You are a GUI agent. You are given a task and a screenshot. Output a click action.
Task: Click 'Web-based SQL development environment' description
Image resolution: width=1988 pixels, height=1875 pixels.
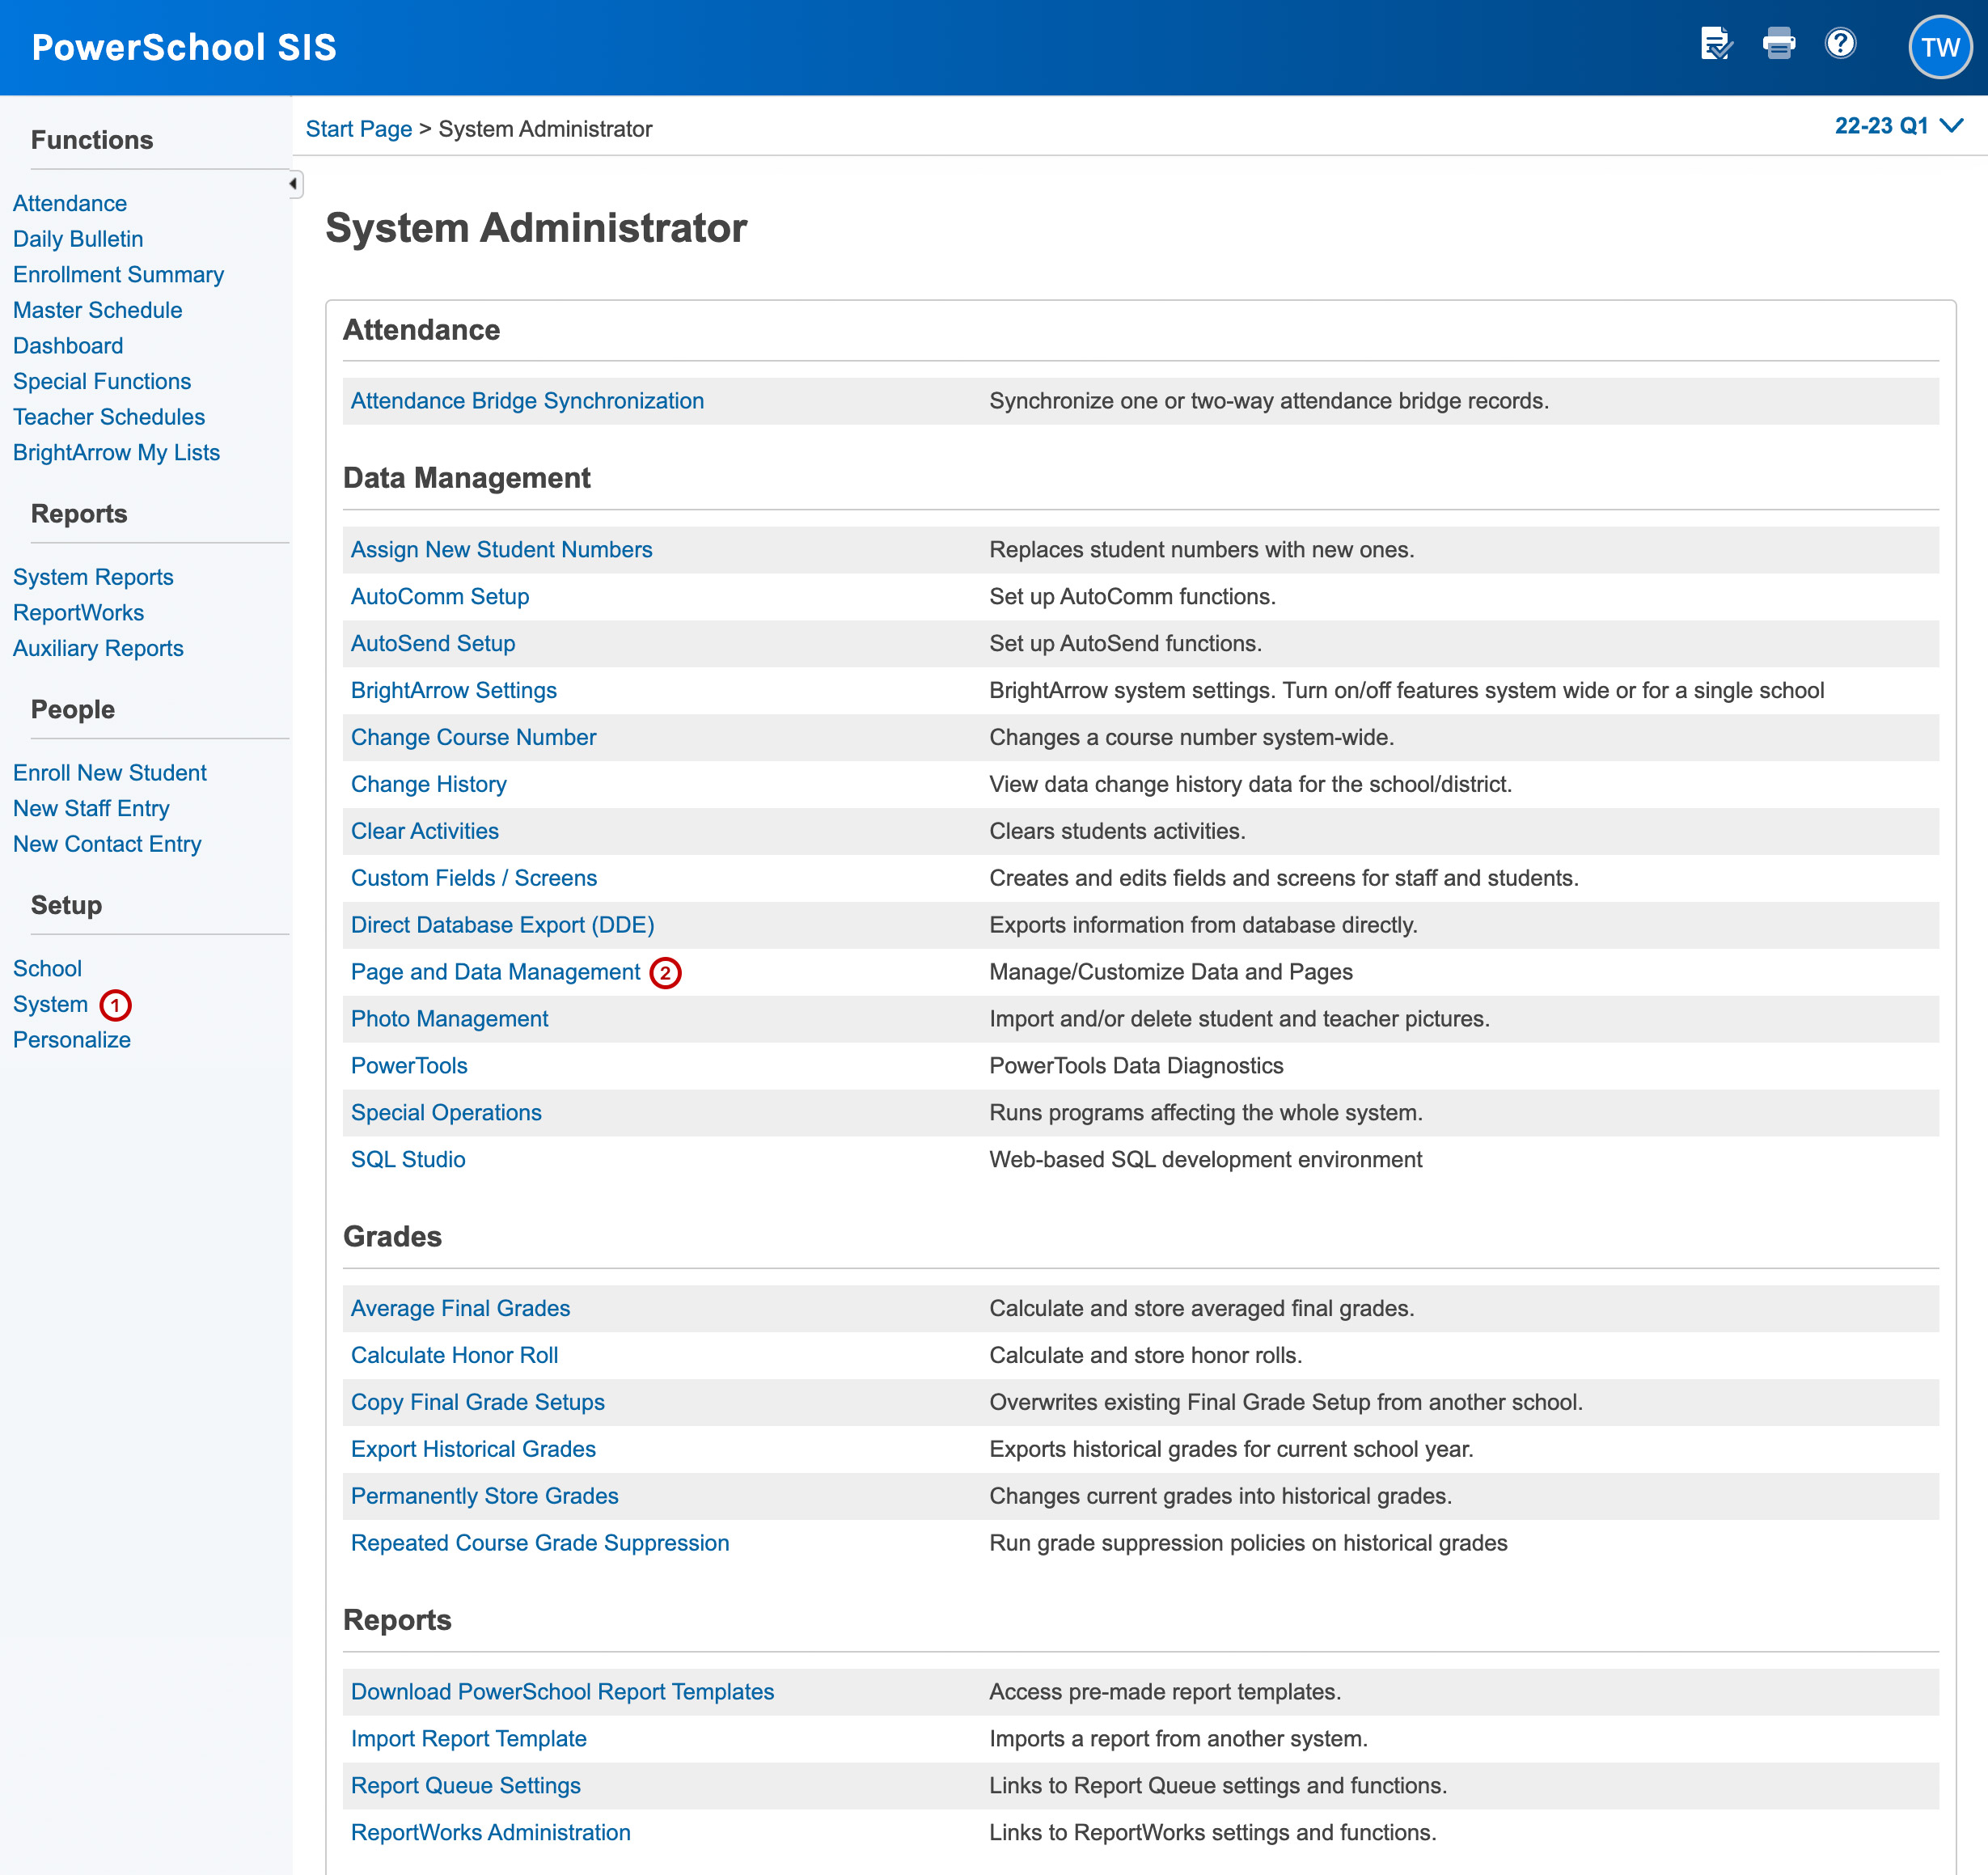(x=1205, y=1160)
